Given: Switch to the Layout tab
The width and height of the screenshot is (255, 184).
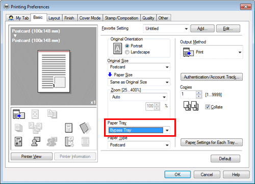Looking at the screenshot, I should click(x=54, y=18).
